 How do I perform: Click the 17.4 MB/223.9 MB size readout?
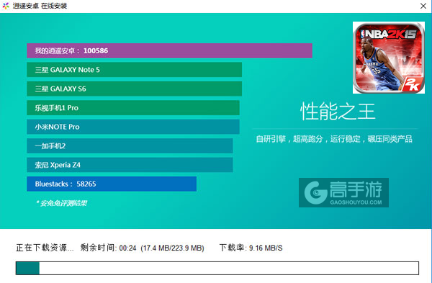coord(173,248)
